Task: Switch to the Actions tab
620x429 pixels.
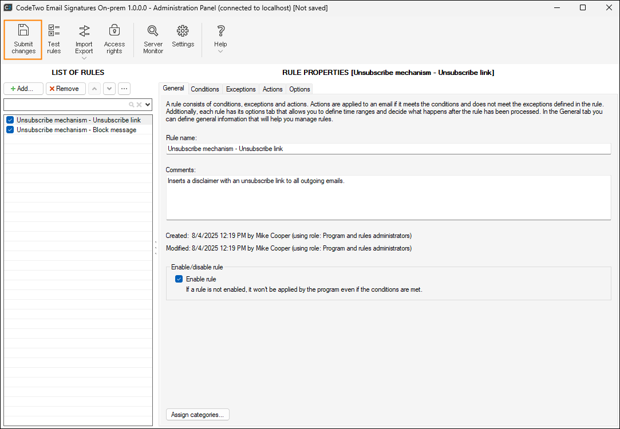Action: click(x=273, y=89)
